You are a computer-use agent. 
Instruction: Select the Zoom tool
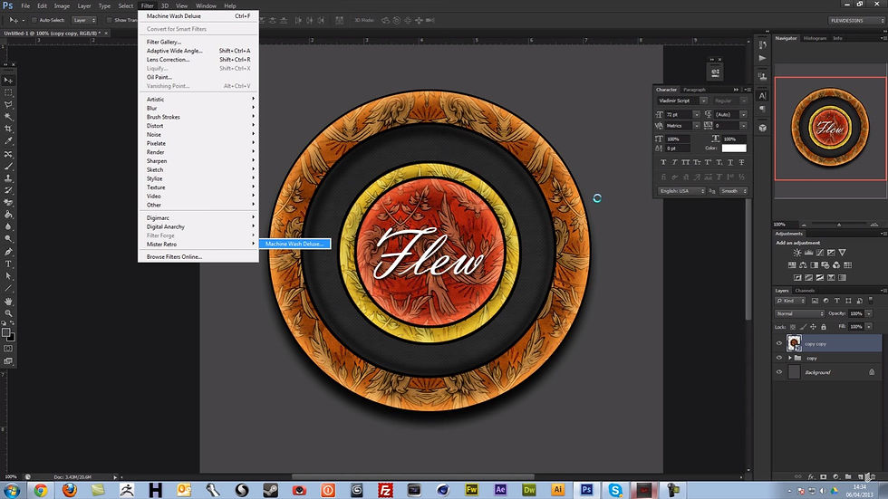pos(8,312)
